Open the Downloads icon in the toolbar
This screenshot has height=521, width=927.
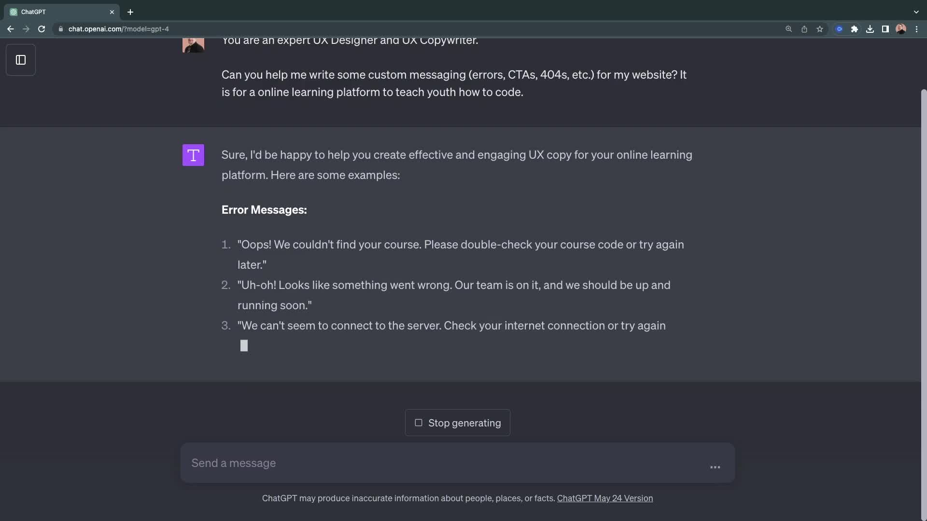870,29
